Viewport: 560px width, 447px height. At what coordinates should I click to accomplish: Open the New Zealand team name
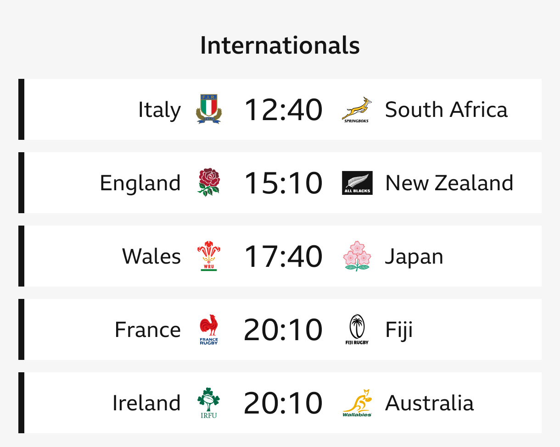tap(449, 183)
